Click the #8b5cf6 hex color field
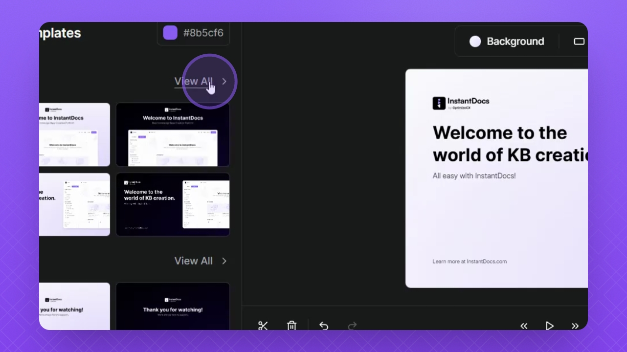 tap(193, 33)
